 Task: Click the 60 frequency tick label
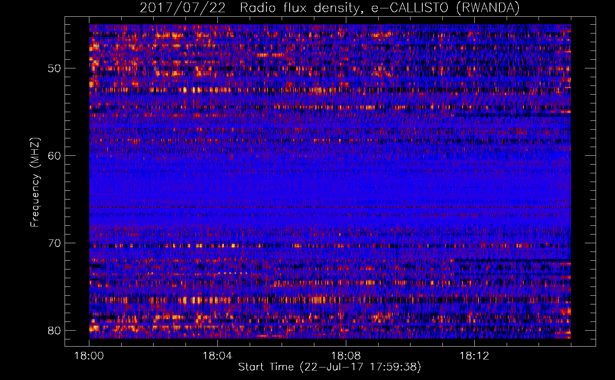(x=54, y=156)
